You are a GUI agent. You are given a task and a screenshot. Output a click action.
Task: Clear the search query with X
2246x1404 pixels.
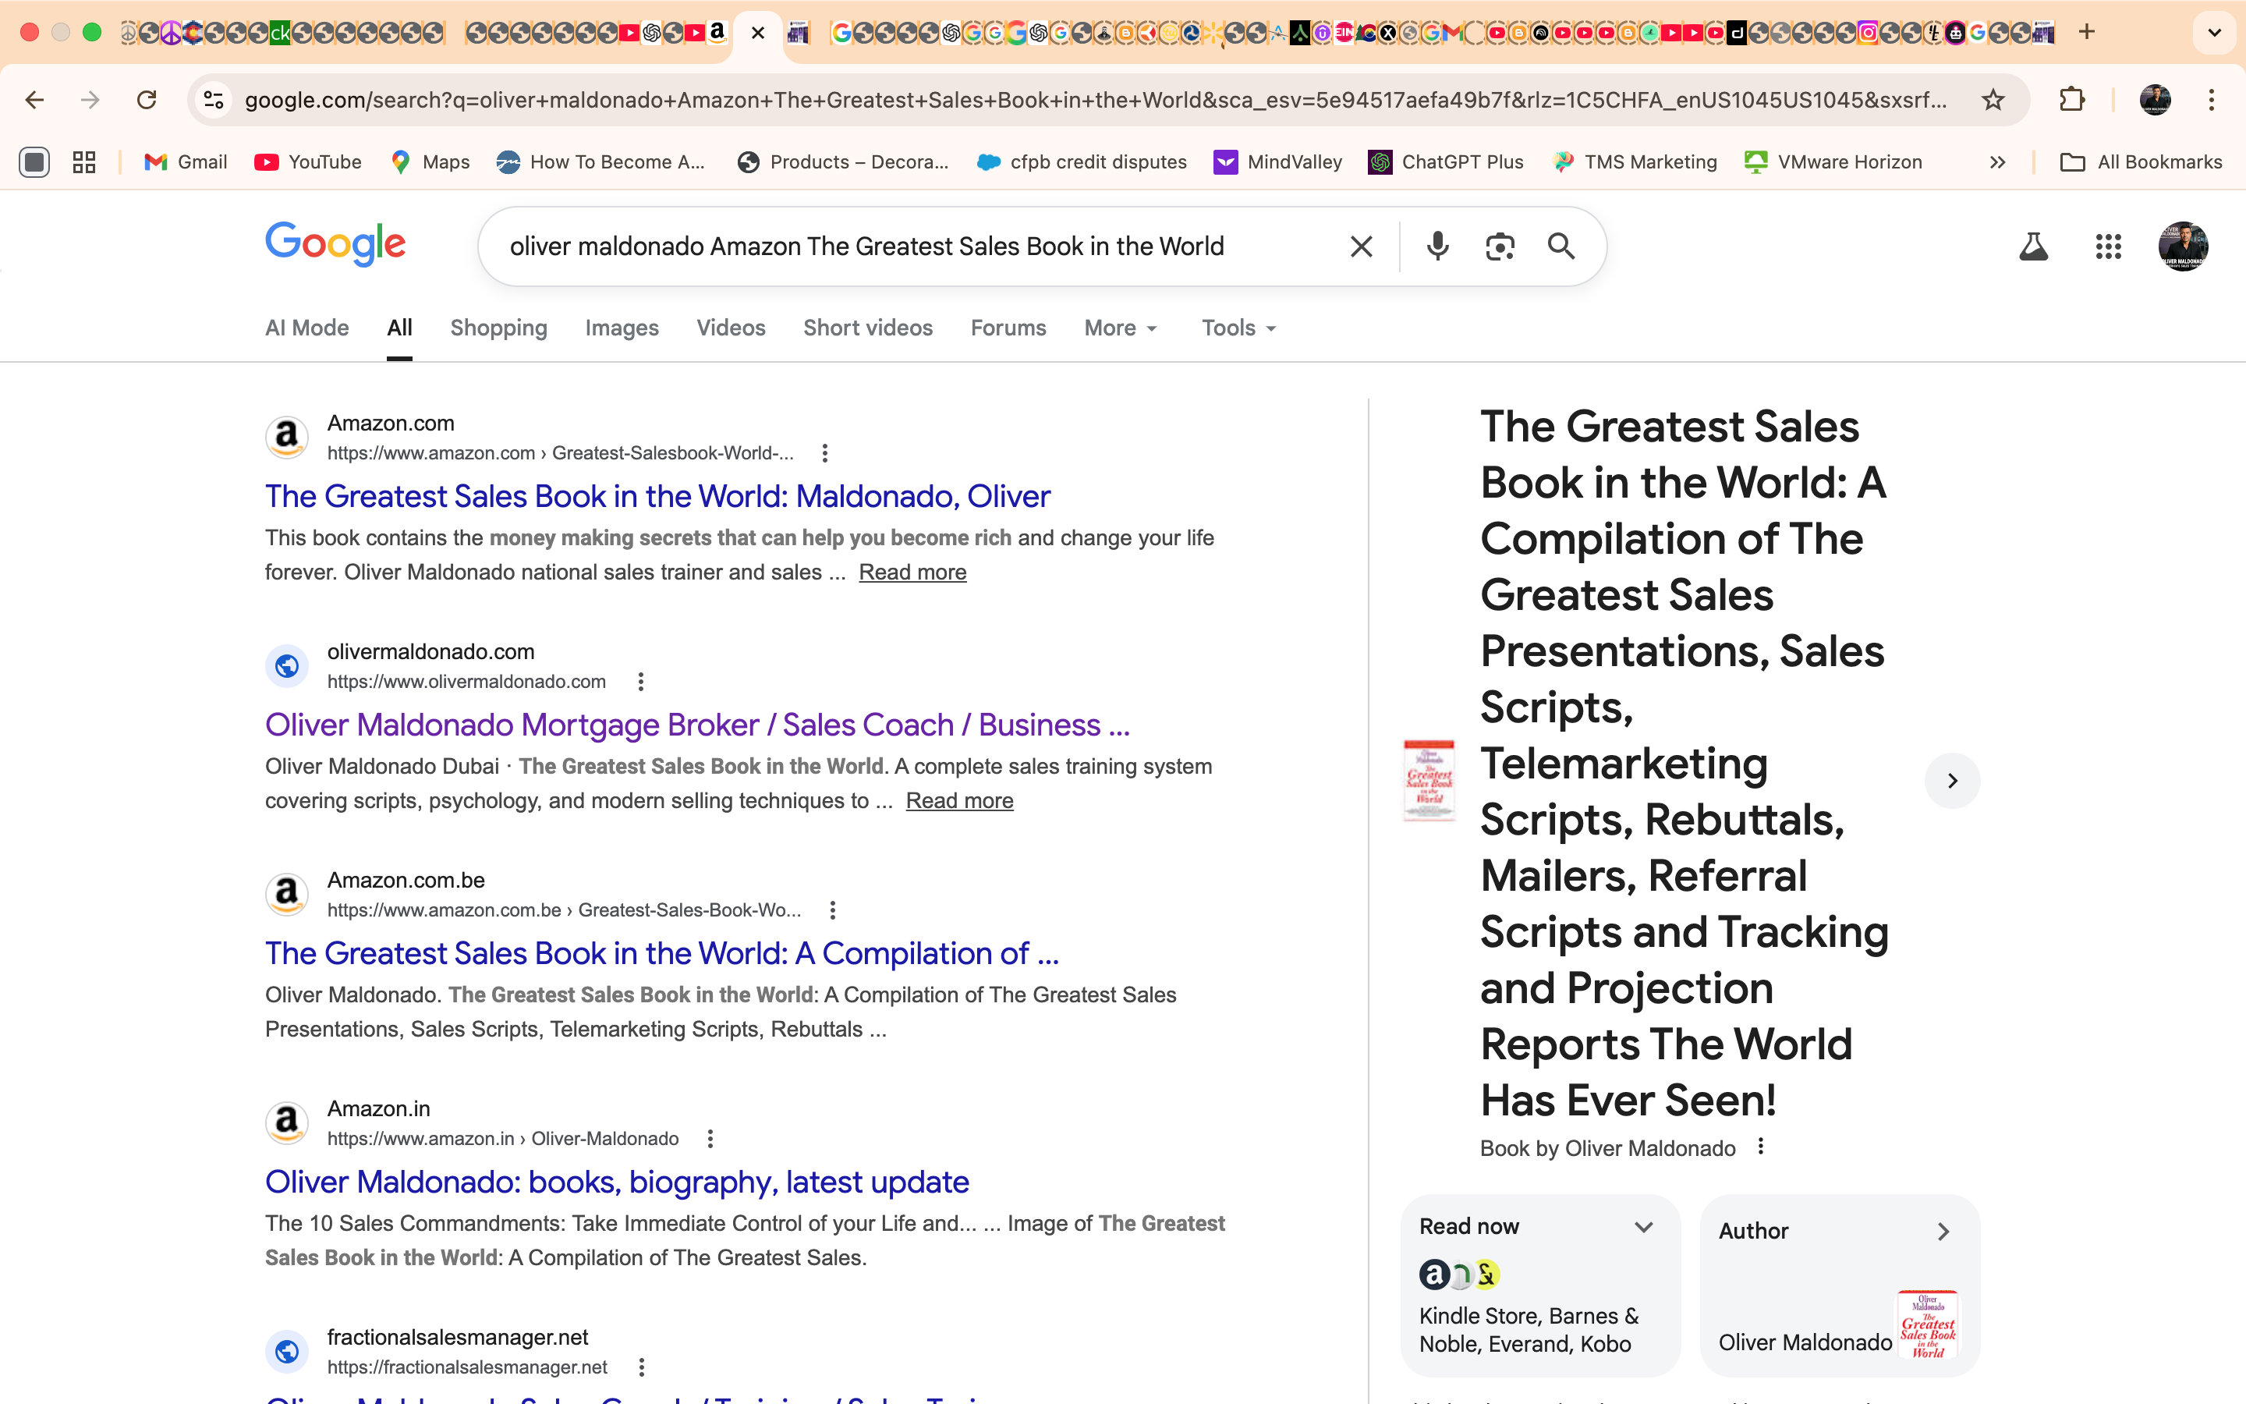[x=1361, y=246]
